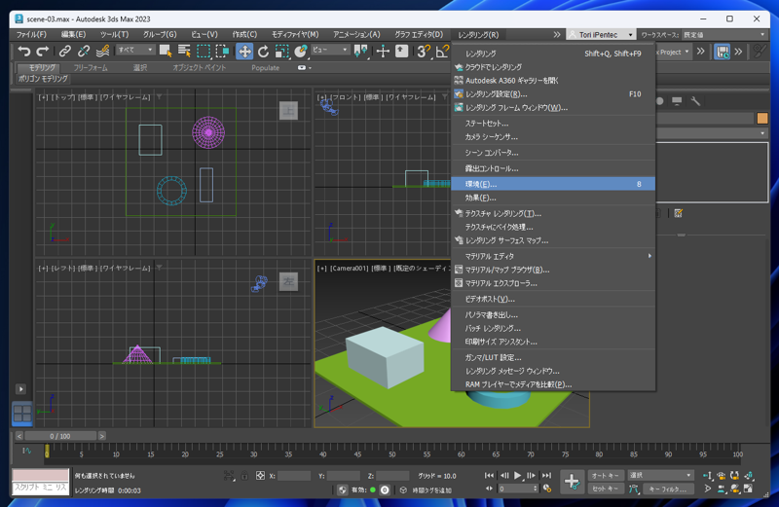Open the グラフ エディタ(D) menu
This screenshot has width=779, height=507.
pyautogui.click(x=419, y=35)
